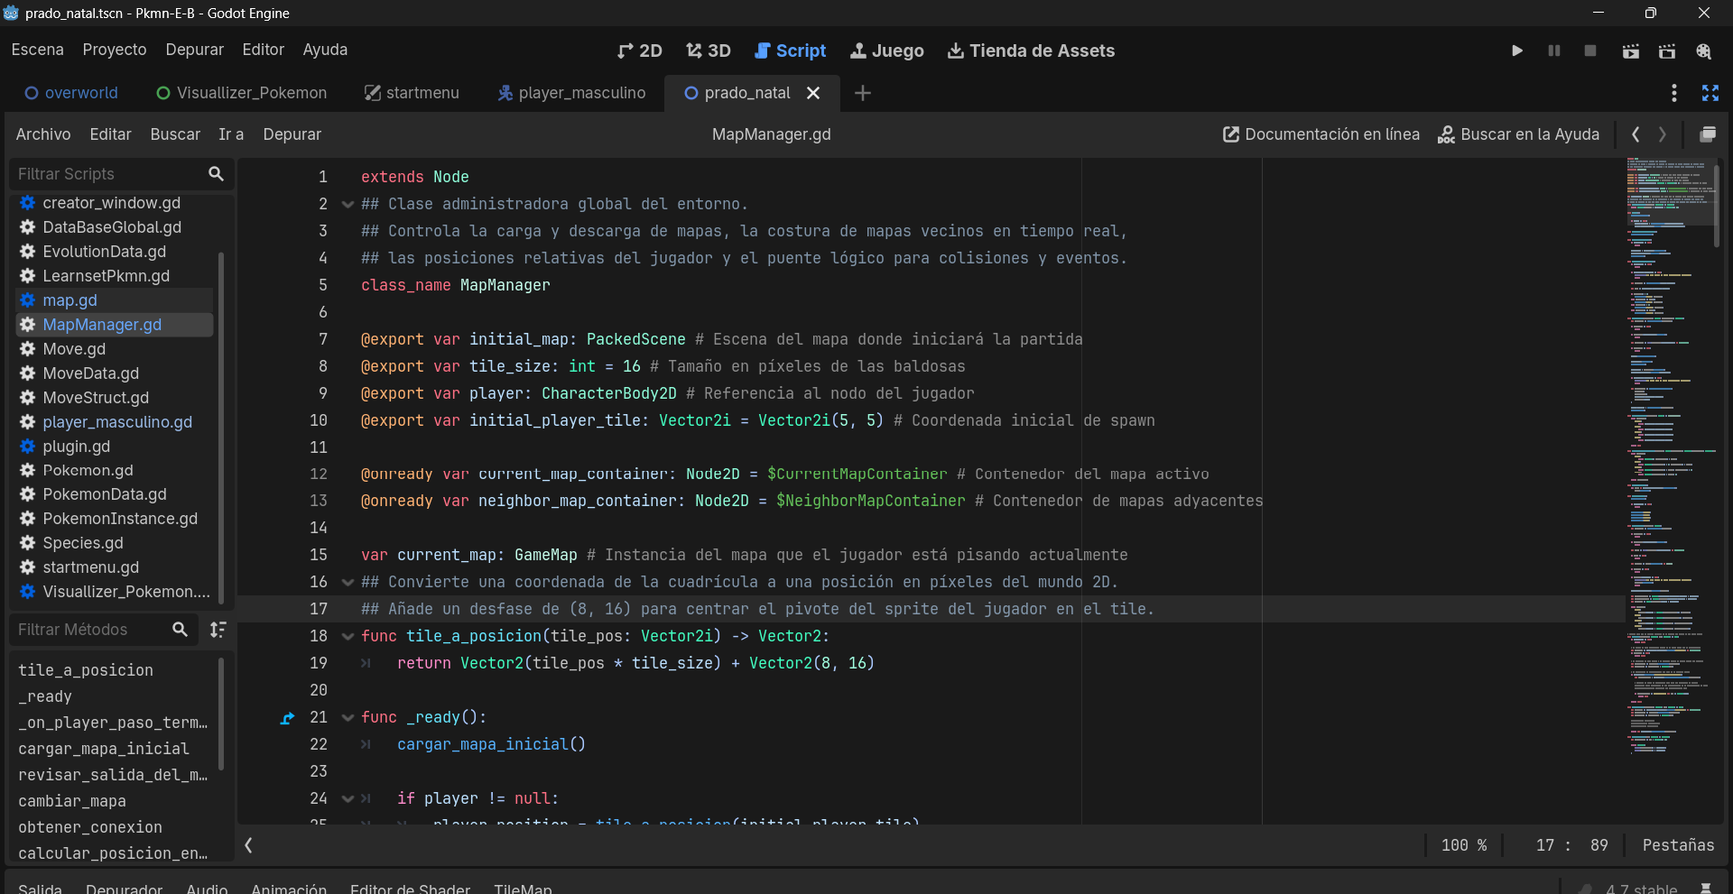Screen dimensions: 1733x894
Task: Open the Salida bottom panel
Action: (40, 889)
